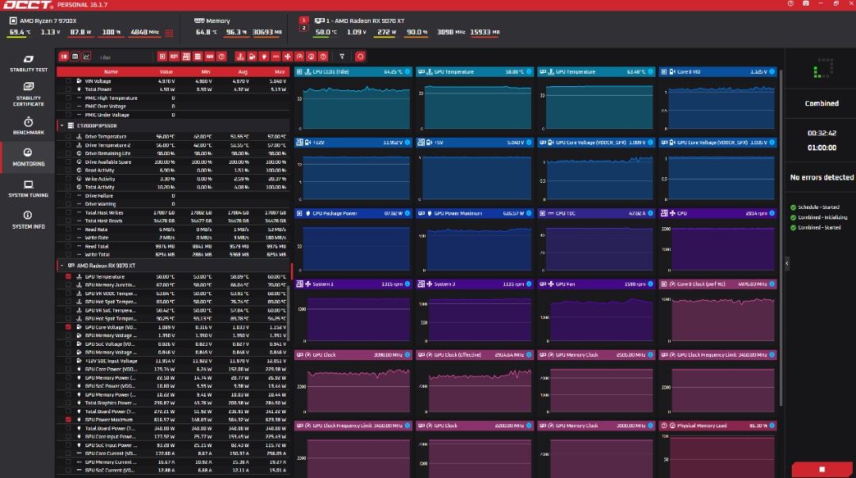Screen dimensions: 856x478
Task: Click the funnel filter icon in toolbar
Action: pos(342,57)
